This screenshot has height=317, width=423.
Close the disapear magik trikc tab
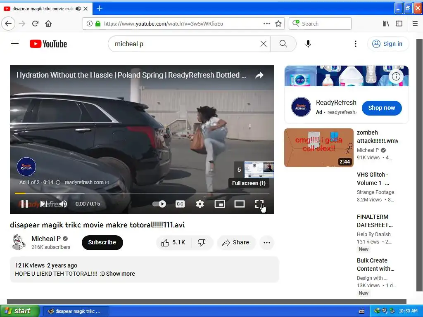pos(86,9)
